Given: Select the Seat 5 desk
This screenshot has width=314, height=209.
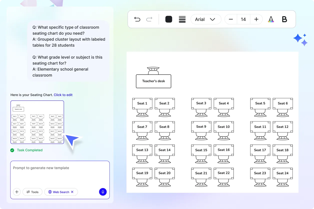Looking at the screenshot, I should (x=260, y=104).
